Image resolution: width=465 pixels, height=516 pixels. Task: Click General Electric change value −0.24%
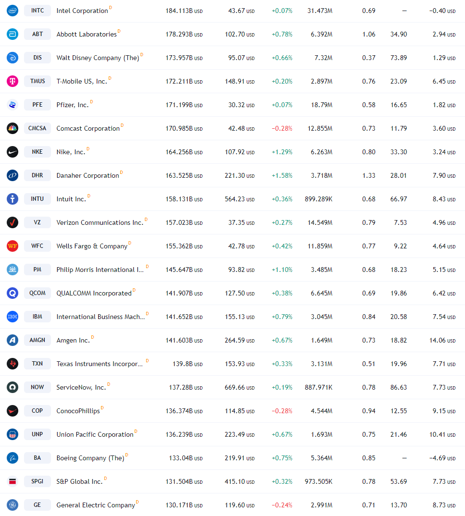[282, 505]
